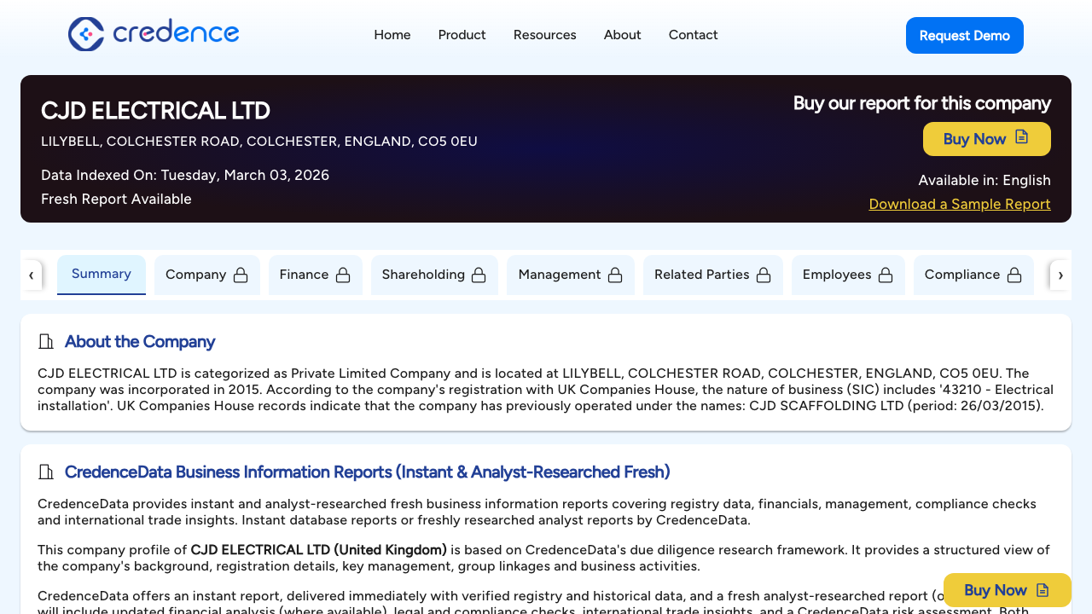Click the lock icon on Compliance tab
Image resolution: width=1092 pixels, height=614 pixels.
[x=1014, y=275]
